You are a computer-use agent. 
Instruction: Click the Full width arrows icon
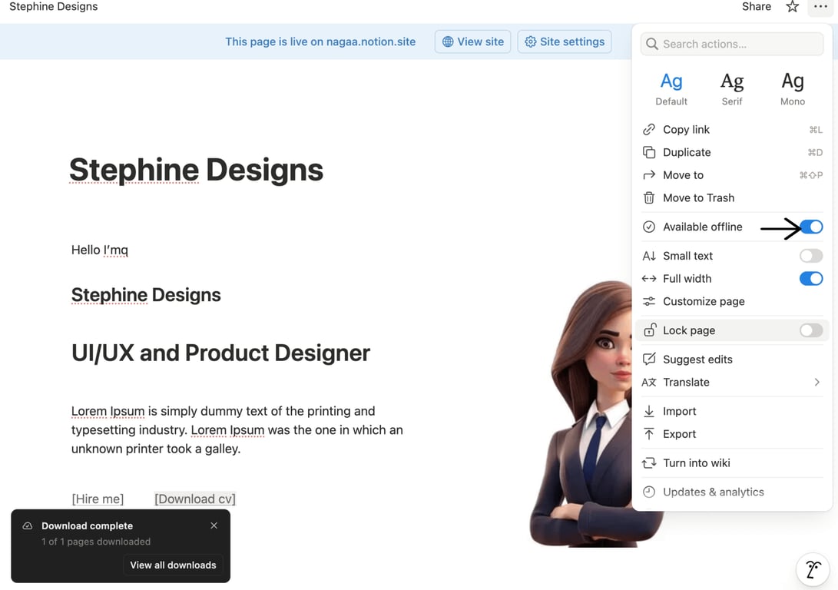(x=649, y=278)
